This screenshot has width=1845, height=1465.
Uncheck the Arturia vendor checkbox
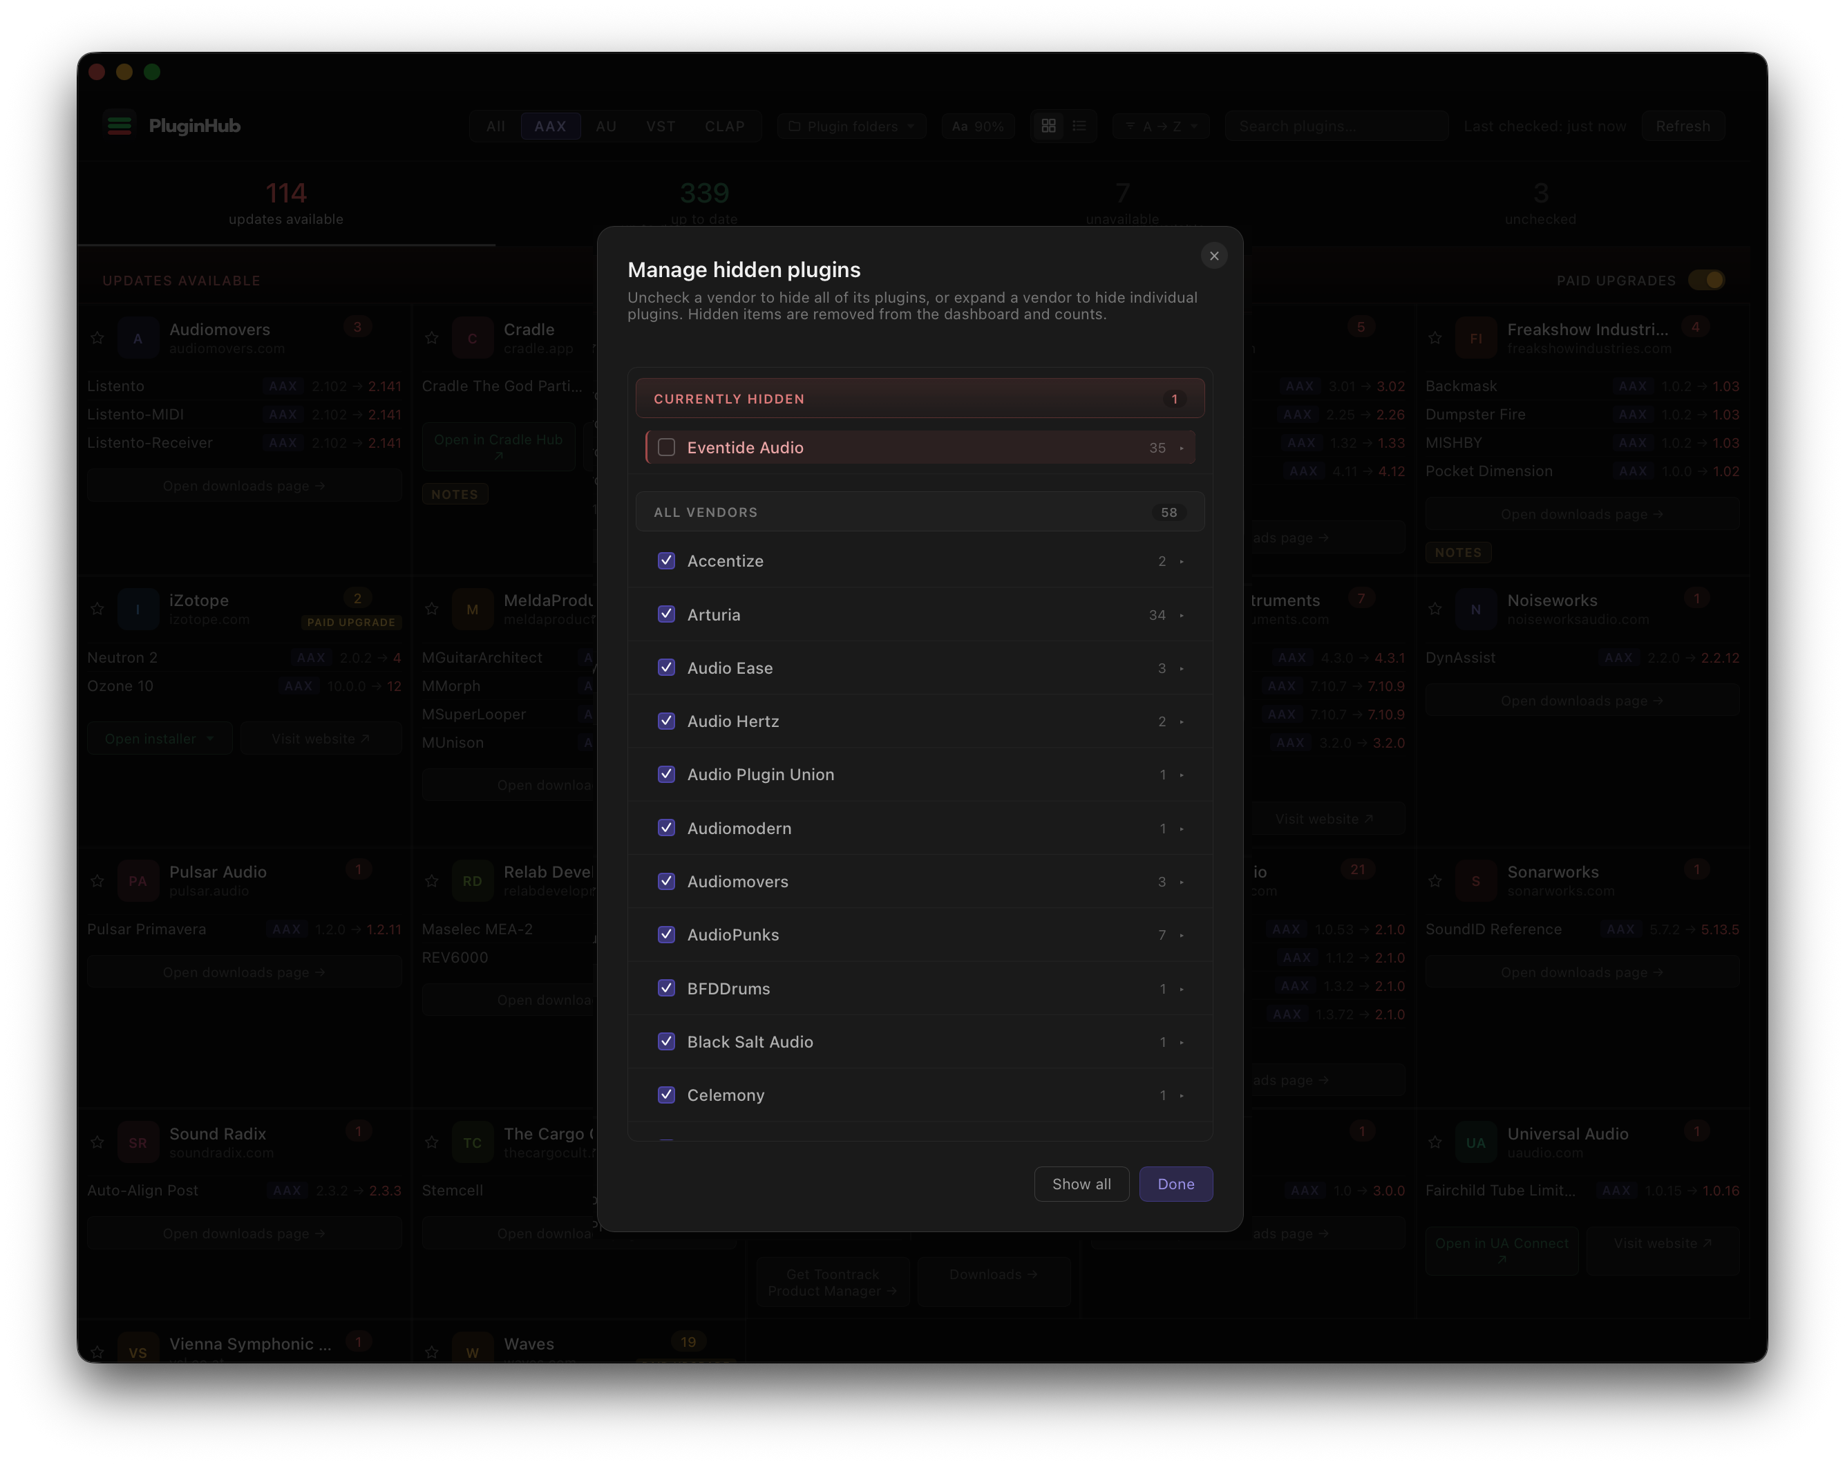(x=665, y=614)
